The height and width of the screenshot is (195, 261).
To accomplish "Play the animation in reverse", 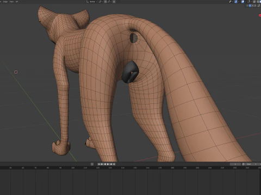I will click(105, 164).
